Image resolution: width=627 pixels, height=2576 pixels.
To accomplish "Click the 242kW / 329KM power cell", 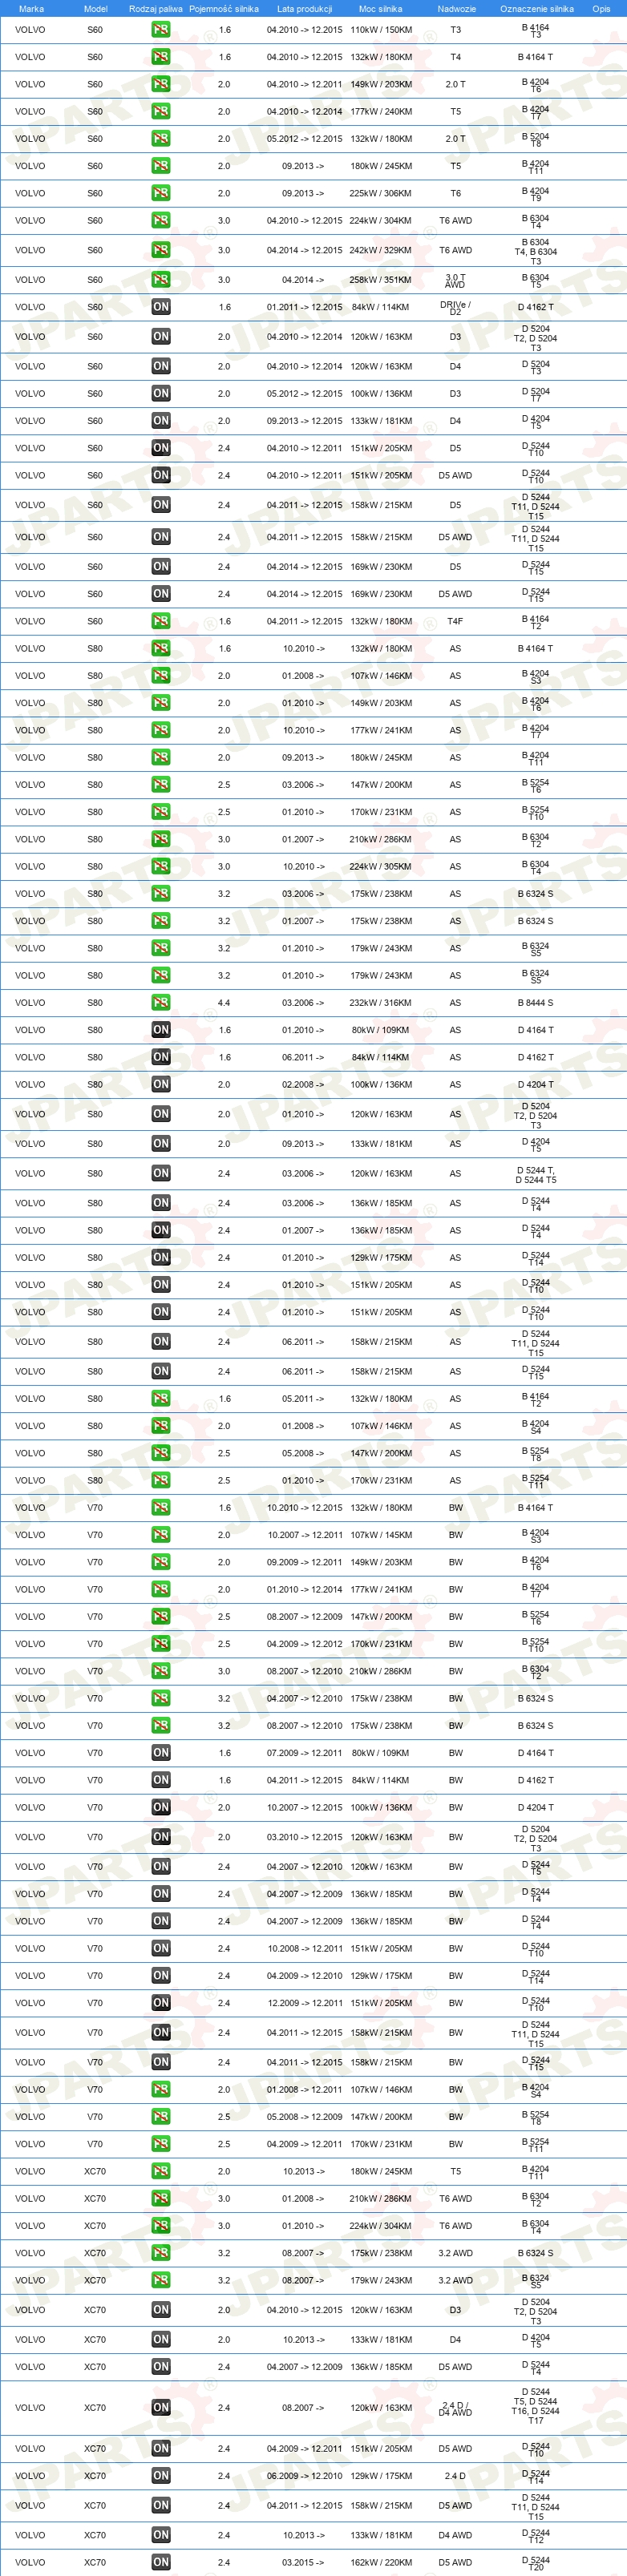I will coord(381,251).
